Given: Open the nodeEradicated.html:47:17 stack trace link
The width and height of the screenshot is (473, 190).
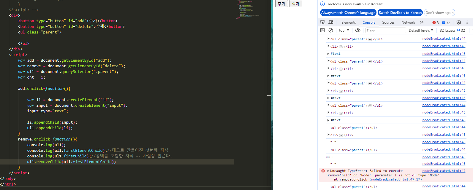Looking at the screenshot, I should tap(396, 179).
